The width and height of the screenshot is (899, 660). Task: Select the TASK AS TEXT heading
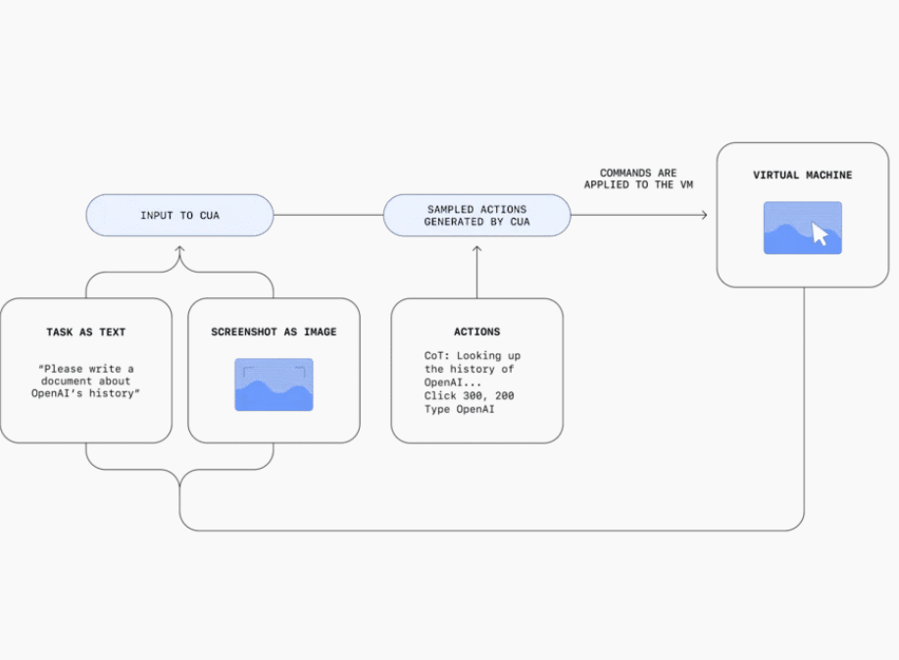coord(86,332)
